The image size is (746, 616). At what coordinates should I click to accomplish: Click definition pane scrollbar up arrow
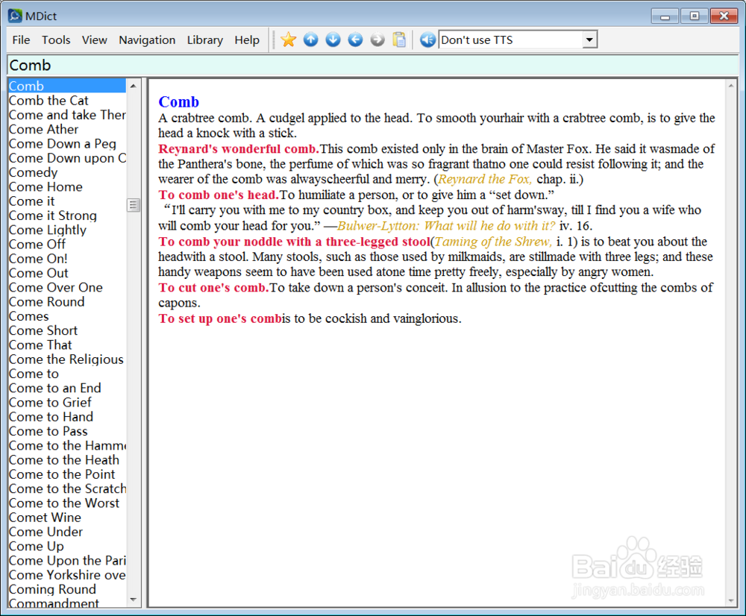pos(731,86)
